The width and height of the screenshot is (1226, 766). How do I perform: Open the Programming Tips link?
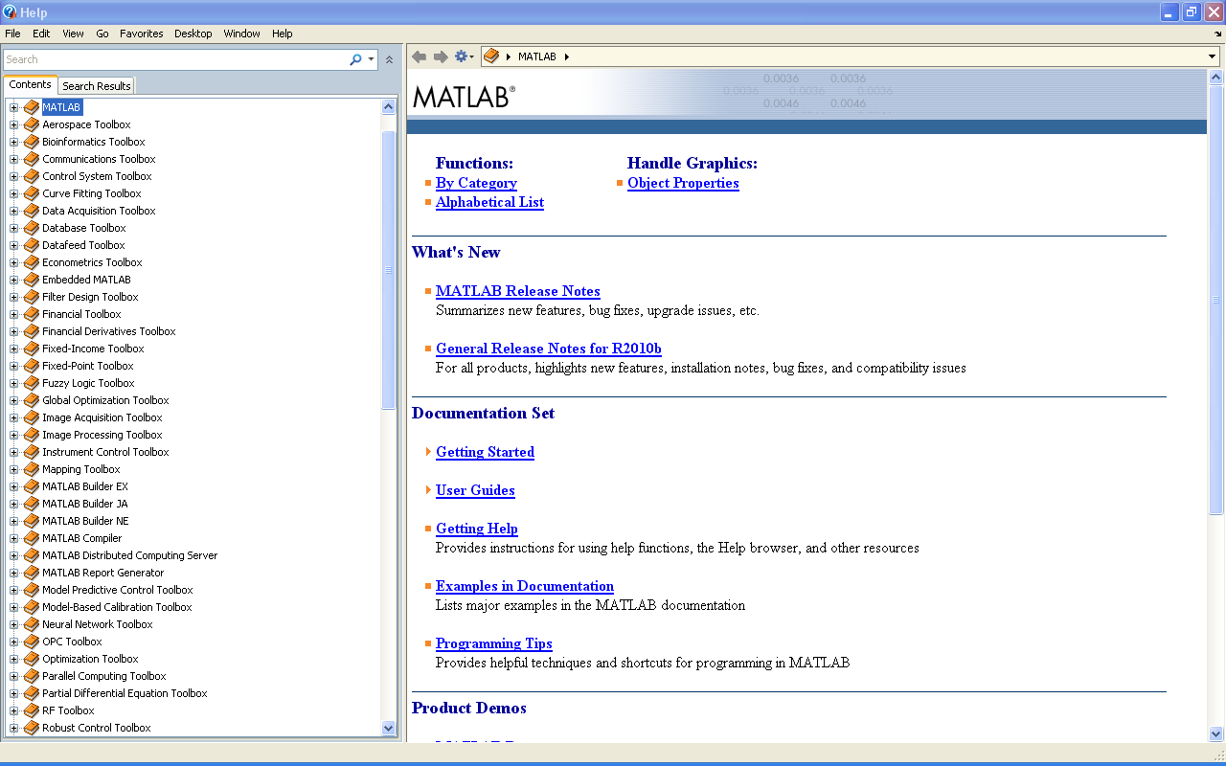pos(494,643)
